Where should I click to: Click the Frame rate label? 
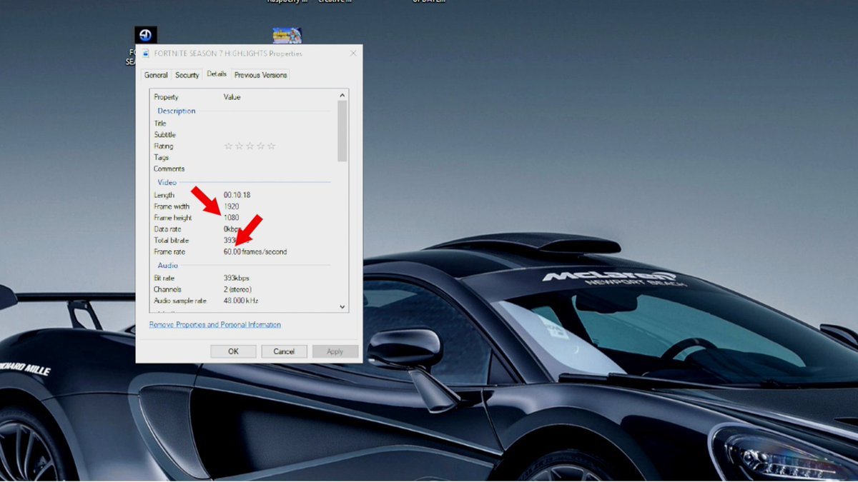[x=169, y=252]
